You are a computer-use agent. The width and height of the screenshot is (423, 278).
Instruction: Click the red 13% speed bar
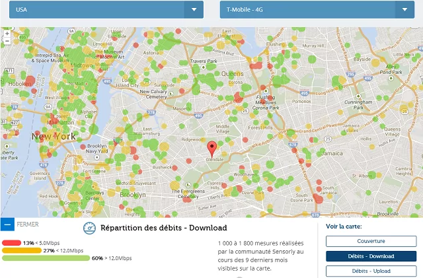pyautogui.click(x=12, y=243)
